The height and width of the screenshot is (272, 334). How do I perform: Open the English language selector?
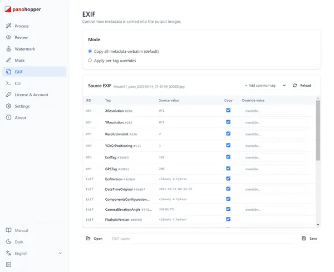(x=34, y=253)
